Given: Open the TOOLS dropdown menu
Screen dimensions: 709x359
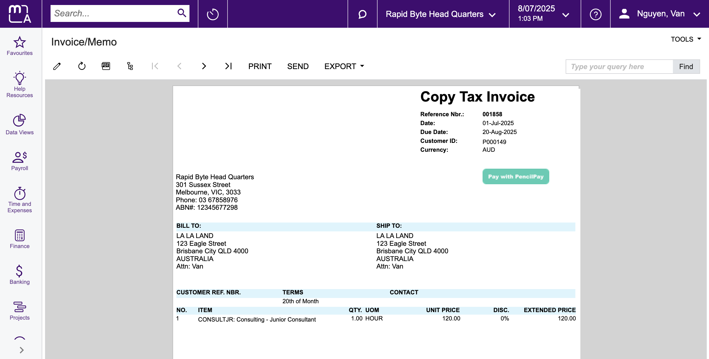Looking at the screenshot, I should point(686,39).
